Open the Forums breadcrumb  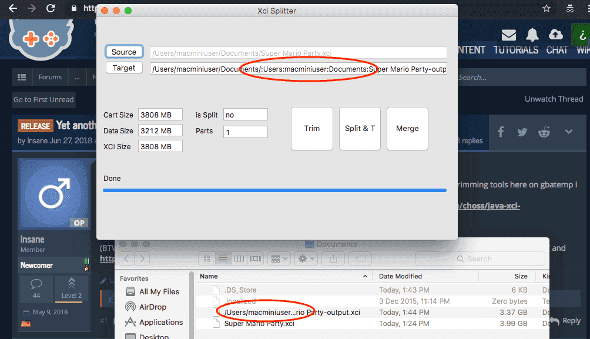(x=50, y=77)
